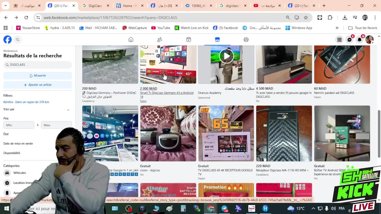Image resolution: width=381 pixels, height=214 pixels.
Task: Click the Min. price field
Action: point(19,125)
